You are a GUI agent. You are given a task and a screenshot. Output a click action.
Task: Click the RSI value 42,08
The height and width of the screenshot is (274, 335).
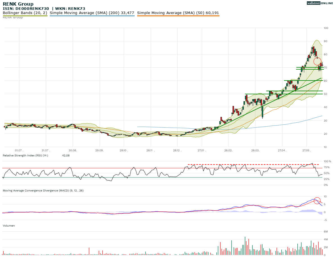66,155
